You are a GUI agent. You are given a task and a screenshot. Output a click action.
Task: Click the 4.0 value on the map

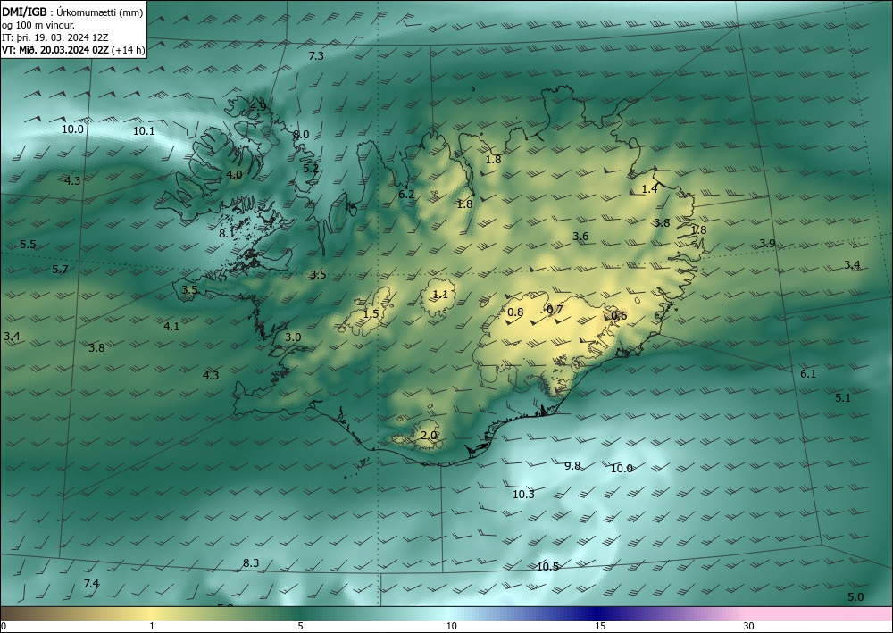pyautogui.click(x=234, y=175)
